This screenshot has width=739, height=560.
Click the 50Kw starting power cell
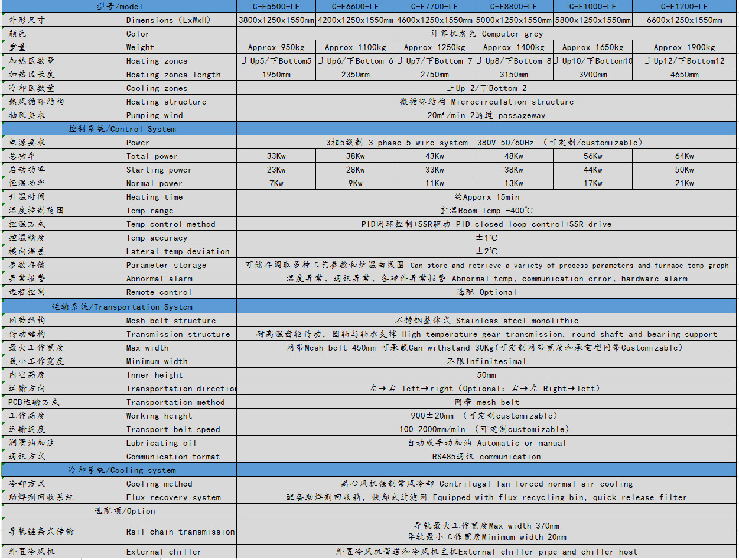[684, 170]
